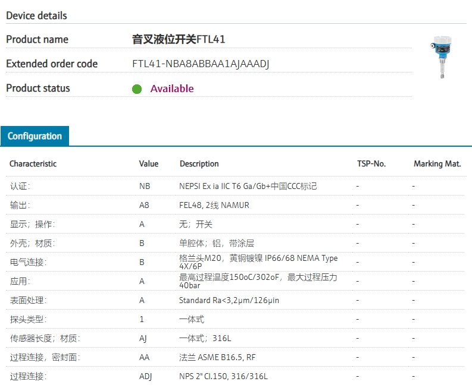The height and width of the screenshot is (391, 472).
Task: Click the 音叉液位开关FTL41 product name
Action: pos(179,39)
